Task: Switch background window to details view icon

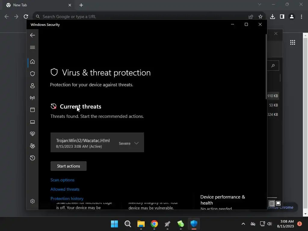Action: [272, 203]
